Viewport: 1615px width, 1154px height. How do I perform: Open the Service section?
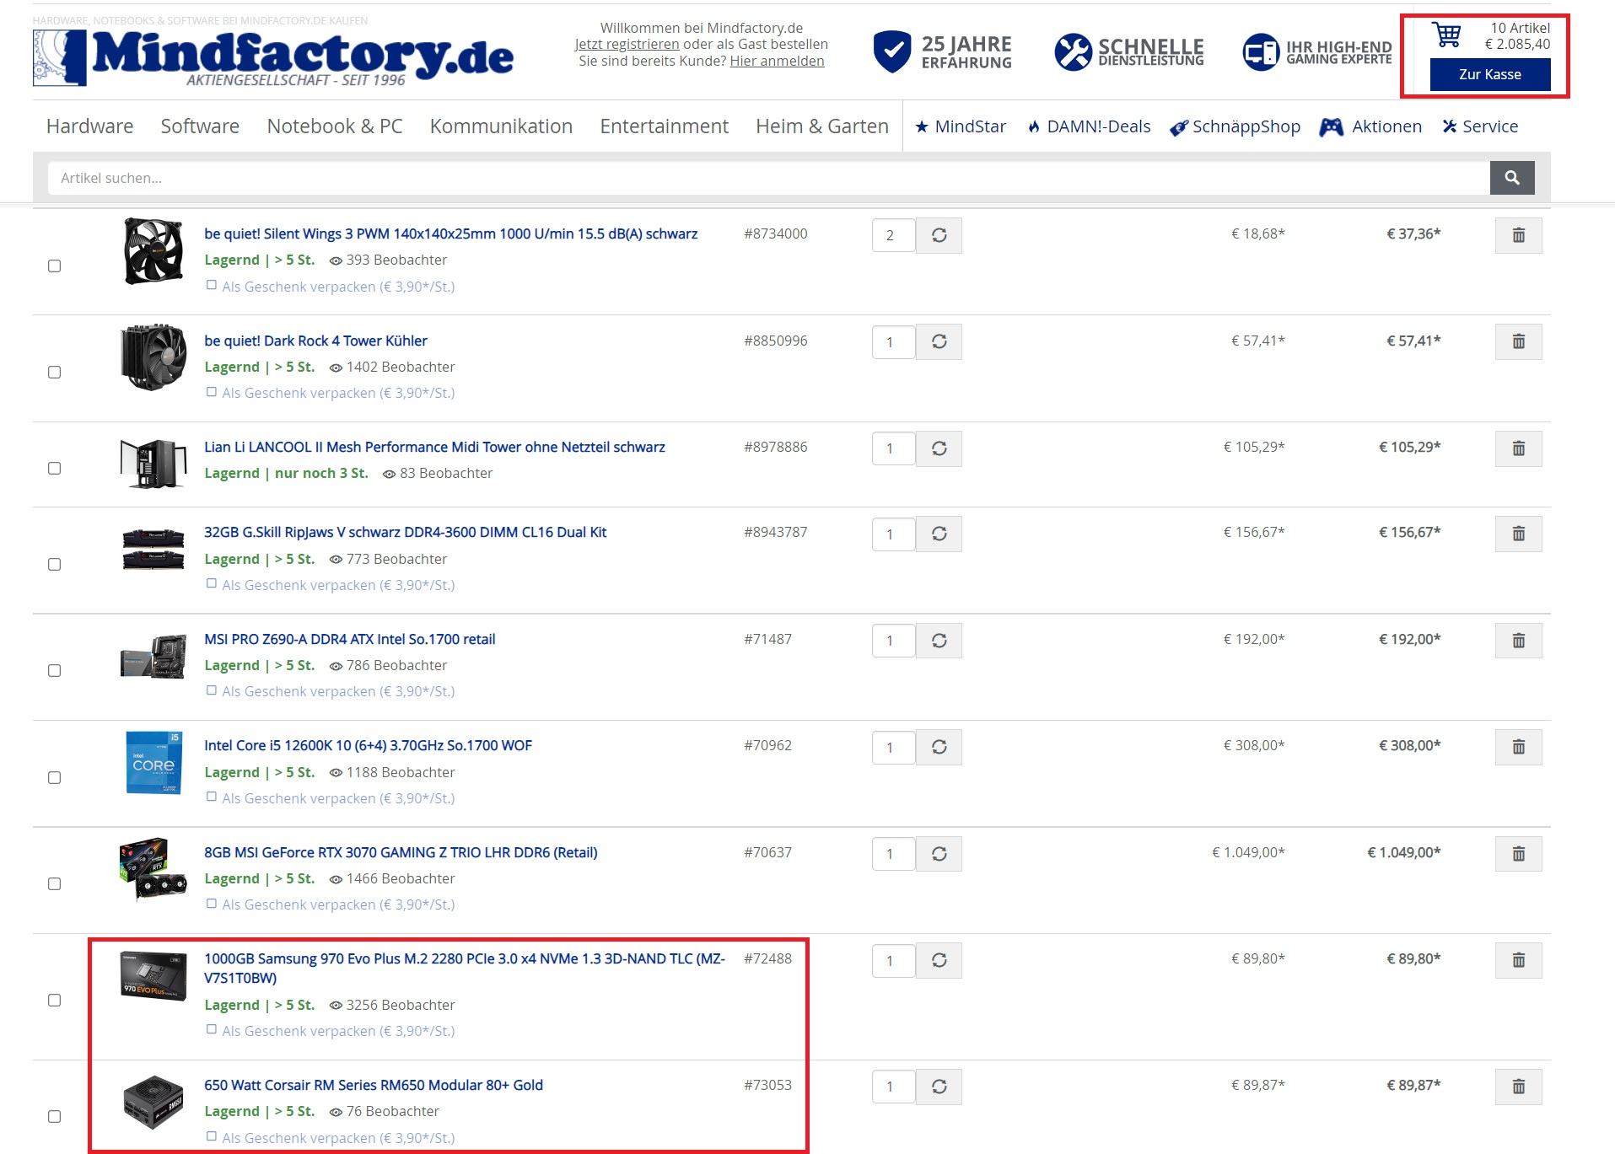coord(1480,126)
